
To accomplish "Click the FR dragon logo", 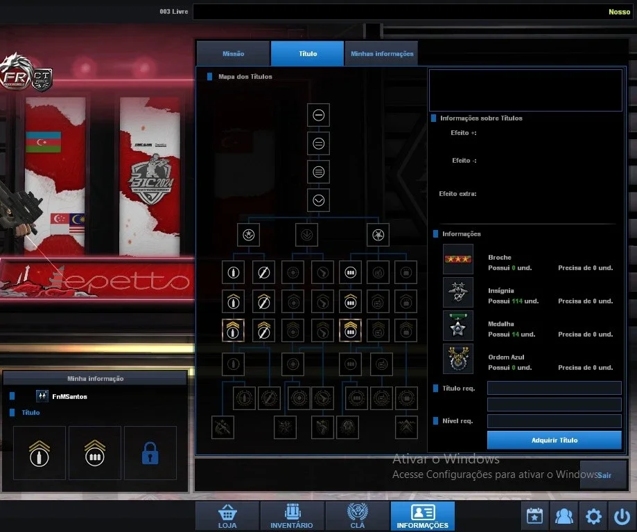I will pyautogui.click(x=15, y=72).
